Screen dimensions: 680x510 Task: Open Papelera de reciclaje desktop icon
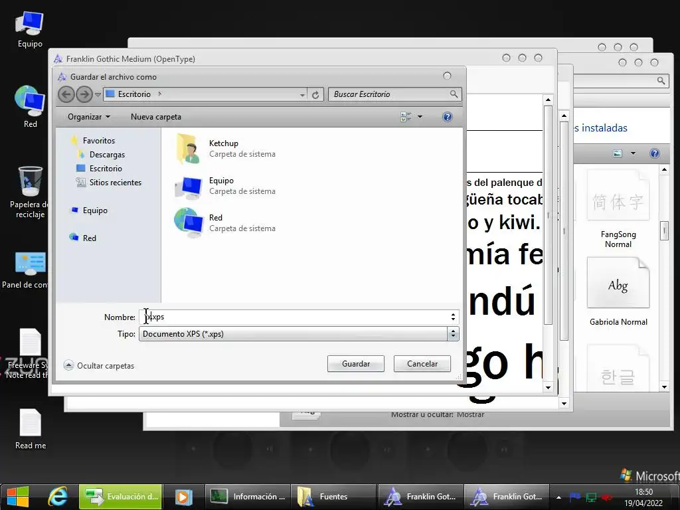coord(30,192)
